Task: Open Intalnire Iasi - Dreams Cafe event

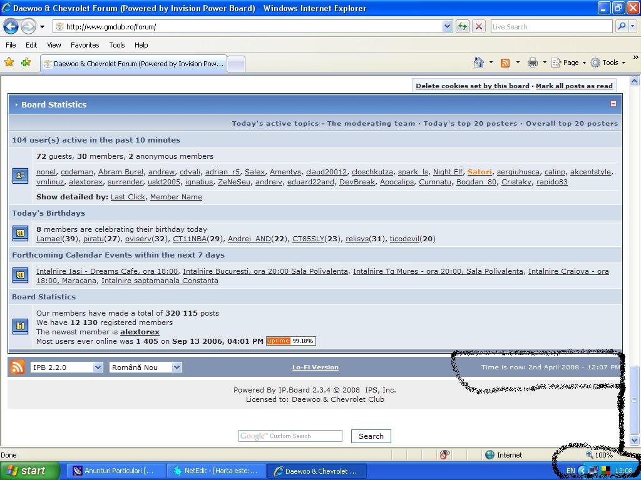Action: coord(107,271)
